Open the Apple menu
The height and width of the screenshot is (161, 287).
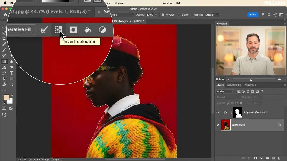click(x=5, y=3)
